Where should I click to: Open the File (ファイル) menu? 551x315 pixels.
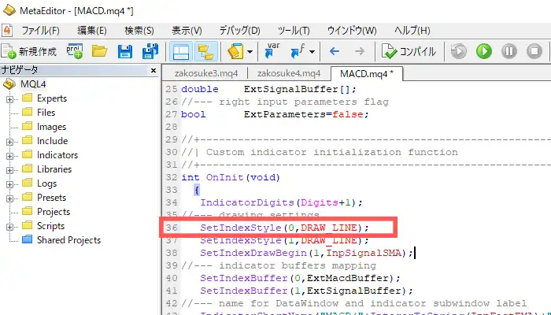coord(40,31)
